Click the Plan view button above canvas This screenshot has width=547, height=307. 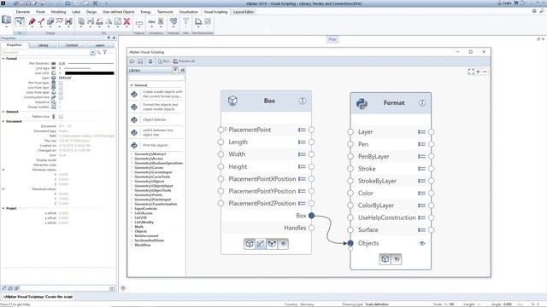click(x=332, y=39)
